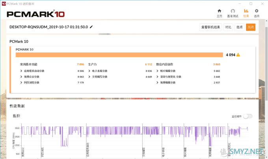Image resolution: width=268 pixels, height=159 pixels.
Task: Toggle the monitoring details (监控细节) switch
Action: [248, 116]
